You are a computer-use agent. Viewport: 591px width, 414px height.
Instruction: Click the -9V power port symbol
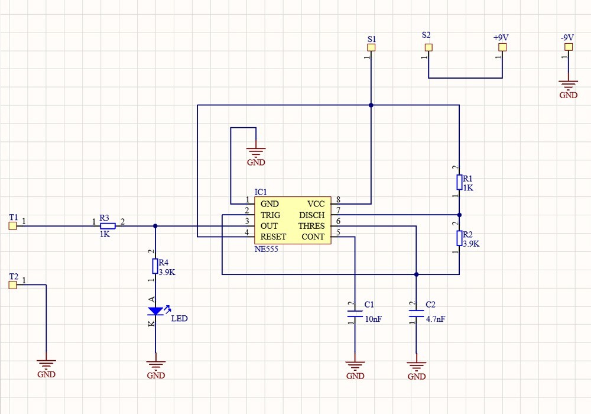pyautogui.click(x=569, y=46)
